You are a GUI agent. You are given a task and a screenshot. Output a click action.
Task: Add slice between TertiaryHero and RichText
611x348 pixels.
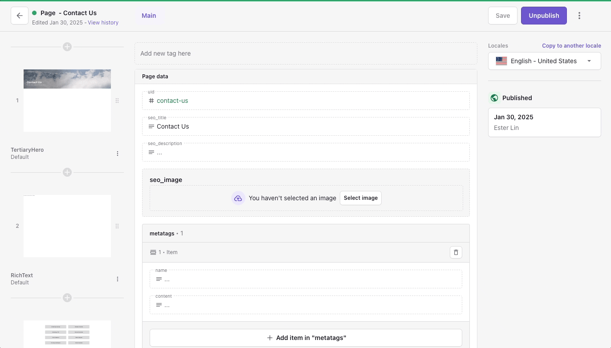pyautogui.click(x=67, y=172)
